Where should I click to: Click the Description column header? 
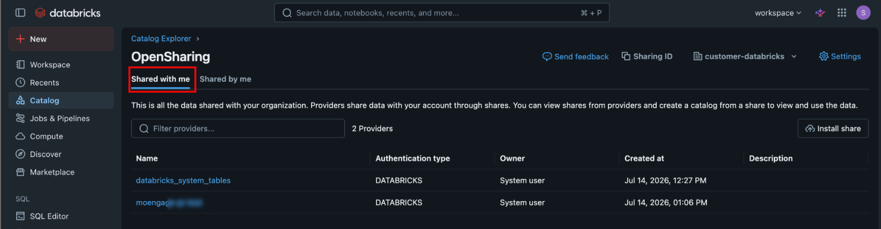(771, 159)
